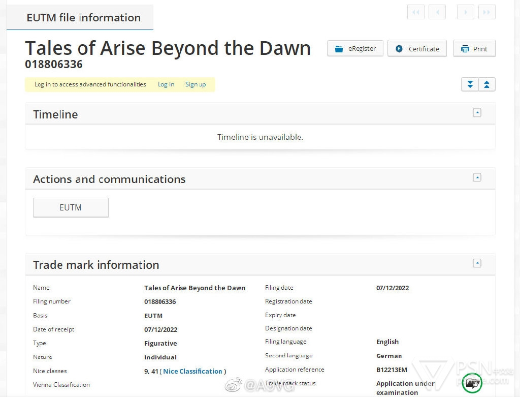
Task: Open the Nice Classification link
Action: coord(192,371)
